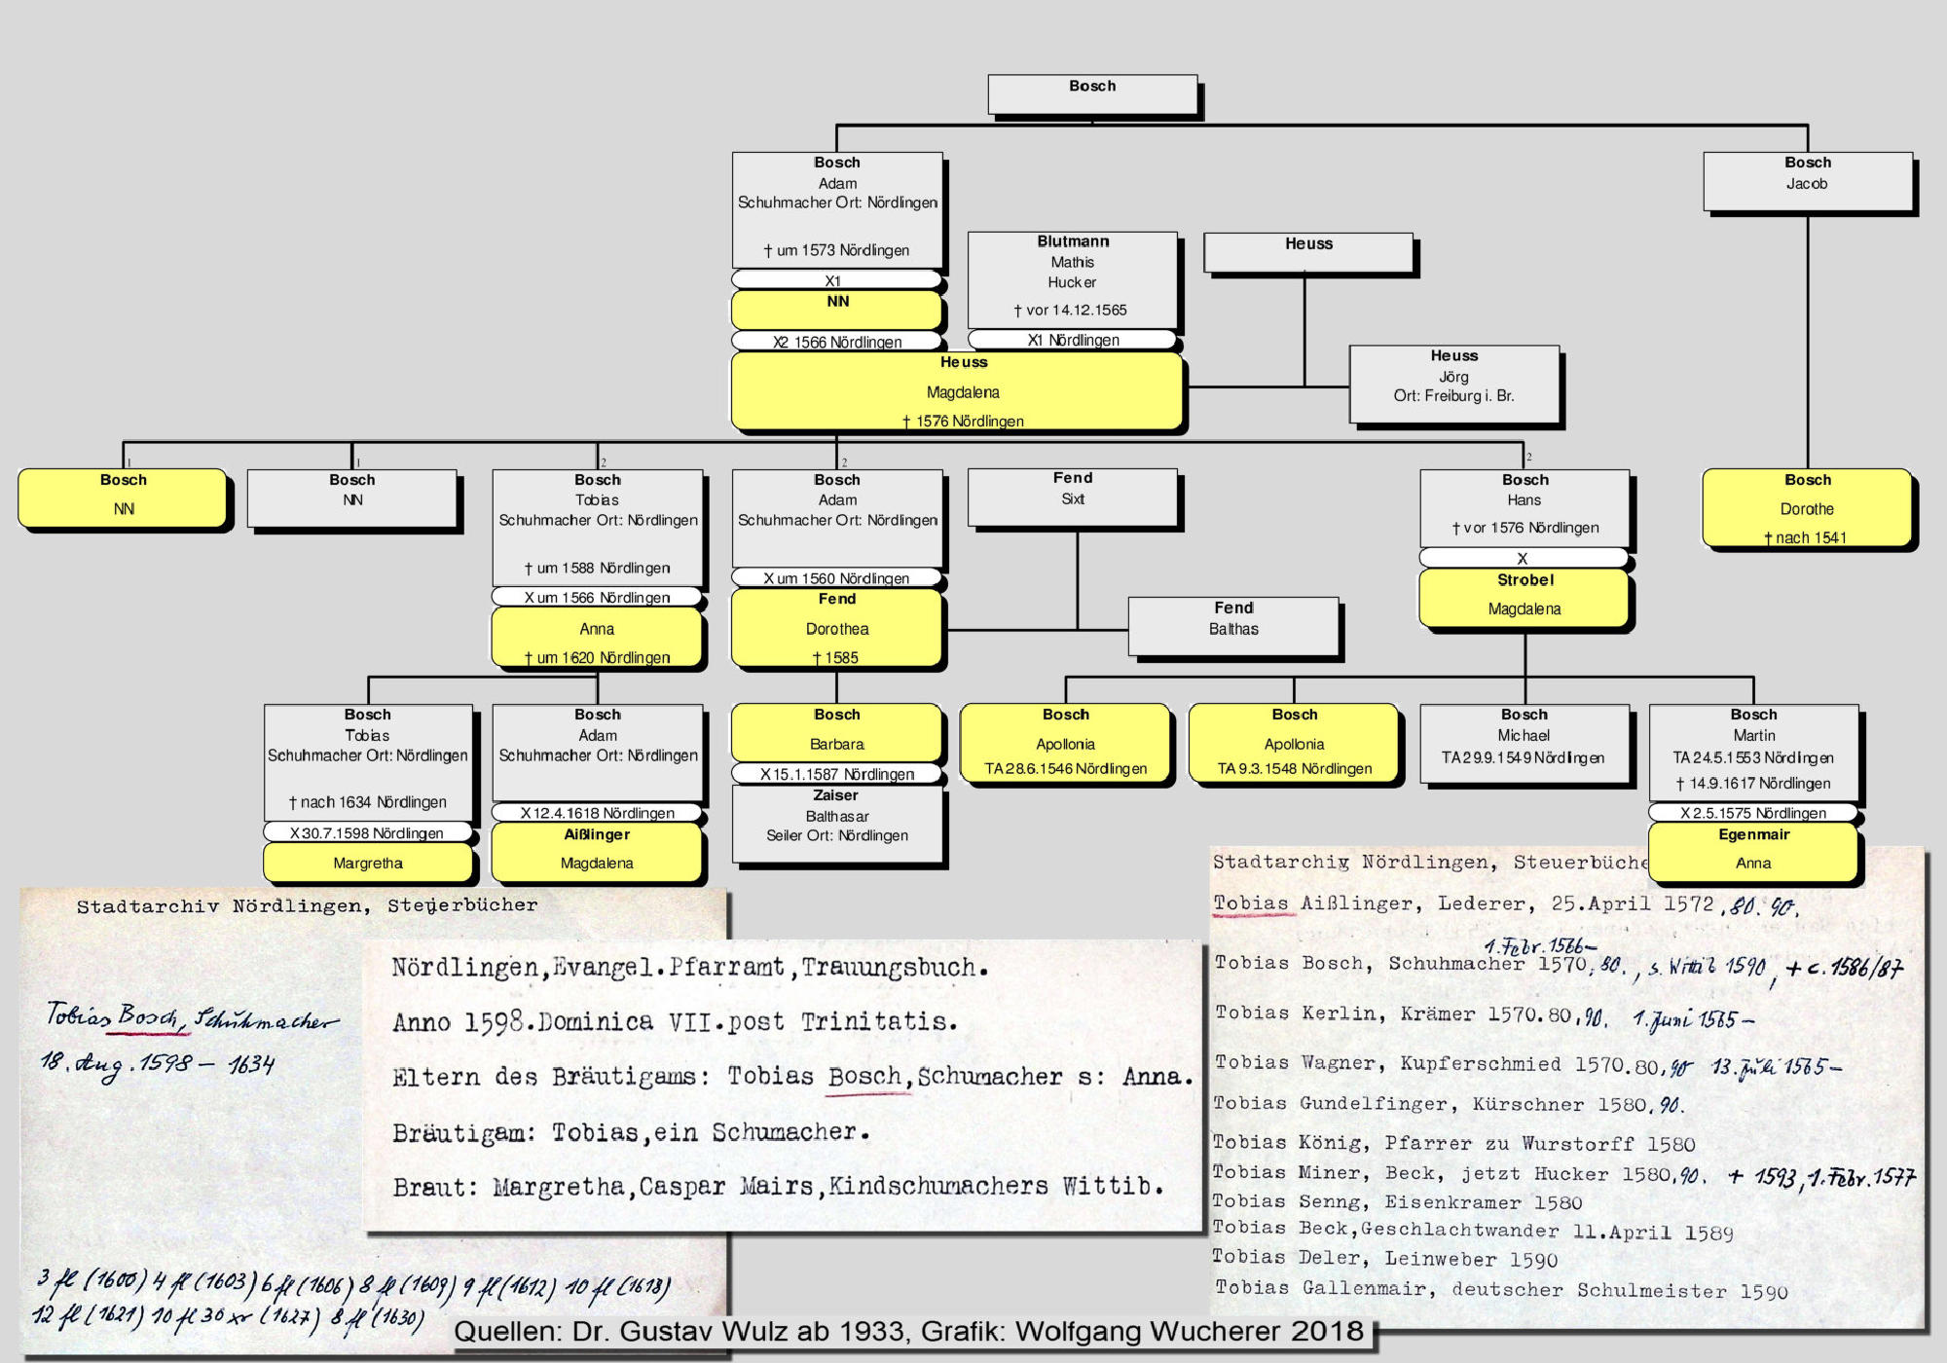Screen dimensions: 1947x1363
Task: Select marriage label X um 1566 Nördlingen
Action: [597, 597]
